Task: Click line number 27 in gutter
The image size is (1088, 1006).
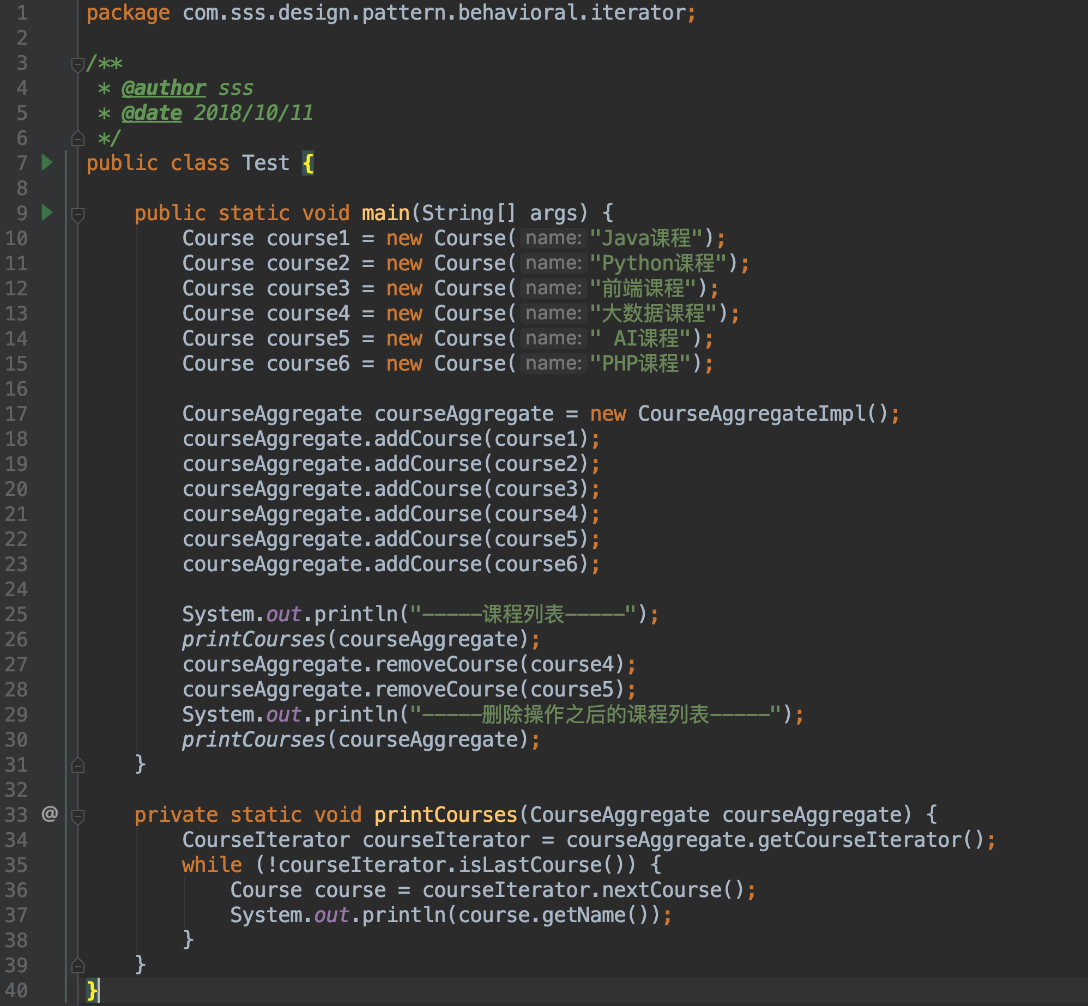Action: 16,664
